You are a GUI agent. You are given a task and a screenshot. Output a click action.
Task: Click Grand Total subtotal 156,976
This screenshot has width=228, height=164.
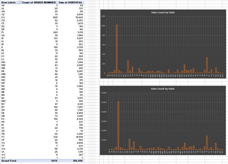pyautogui.click(x=78, y=161)
